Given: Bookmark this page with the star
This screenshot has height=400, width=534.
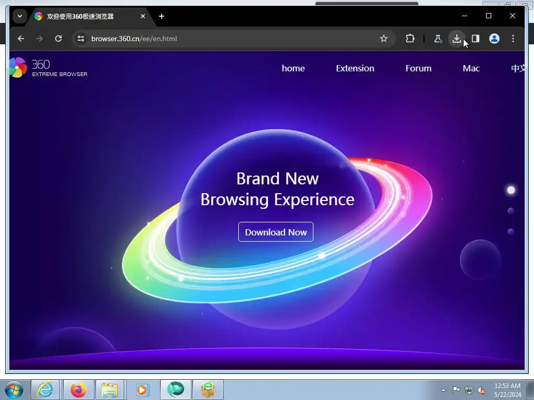Looking at the screenshot, I should (x=384, y=39).
